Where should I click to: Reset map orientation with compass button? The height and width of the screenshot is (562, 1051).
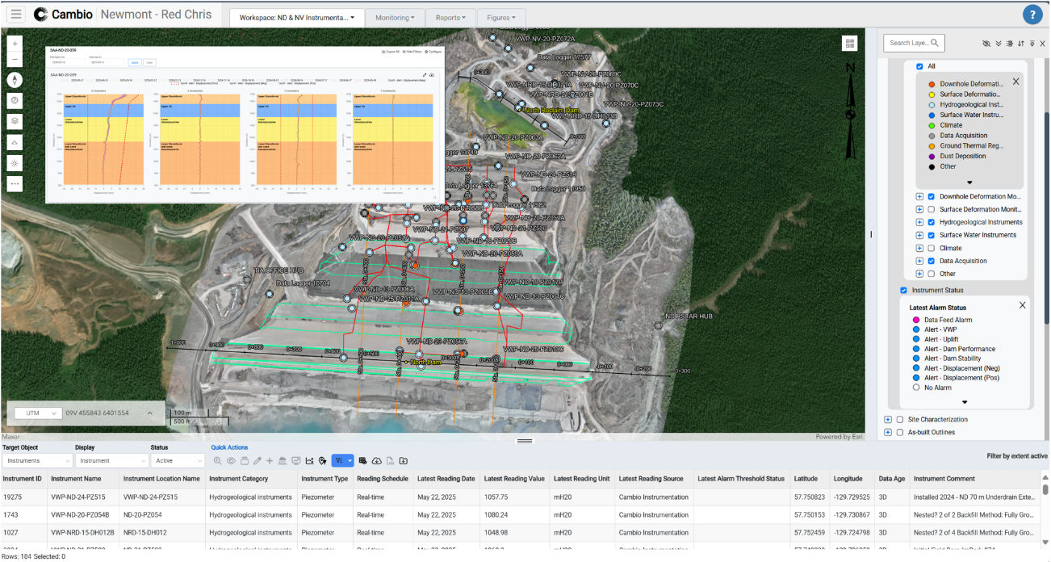click(x=15, y=79)
